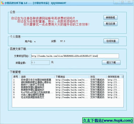Close the application window
This screenshot has height=124, width=134.
click(x=129, y=2)
